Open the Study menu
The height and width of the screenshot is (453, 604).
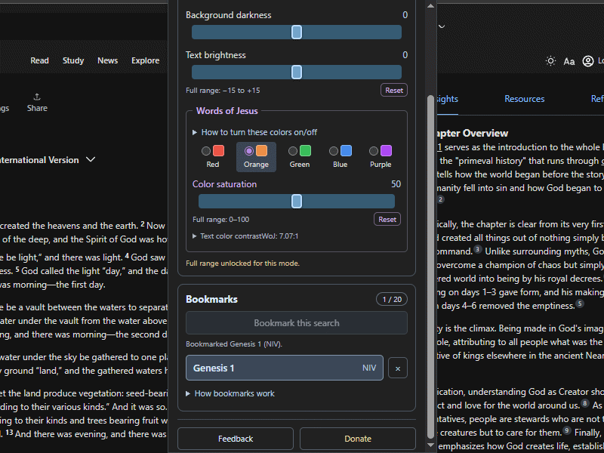pos(73,61)
